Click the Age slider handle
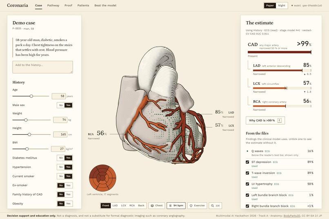The image size is (329, 219). click(x=31, y=96)
